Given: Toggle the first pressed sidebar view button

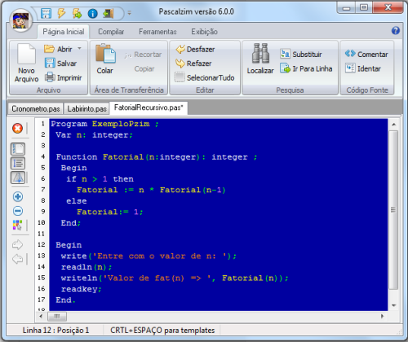Looking at the screenshot, I should coord(18,149).
